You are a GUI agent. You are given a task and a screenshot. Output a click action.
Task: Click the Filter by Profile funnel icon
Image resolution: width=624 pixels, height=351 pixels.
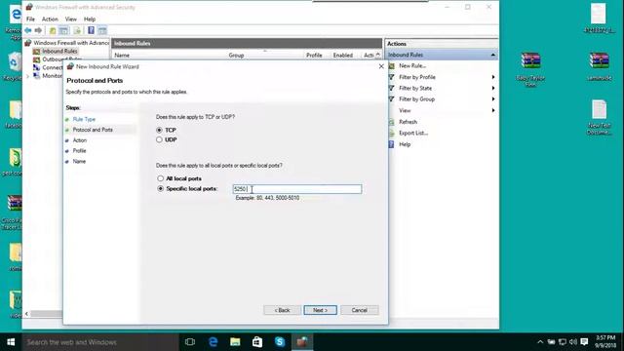coord(392,77)
